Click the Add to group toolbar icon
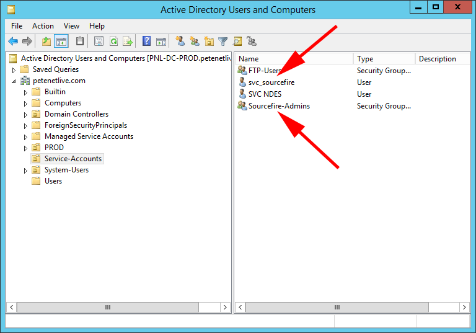 (252, 41)
